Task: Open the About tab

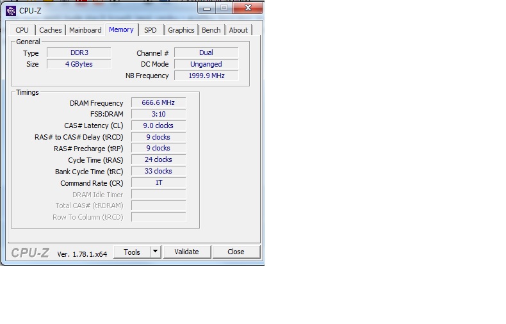Action: point(238,30)
